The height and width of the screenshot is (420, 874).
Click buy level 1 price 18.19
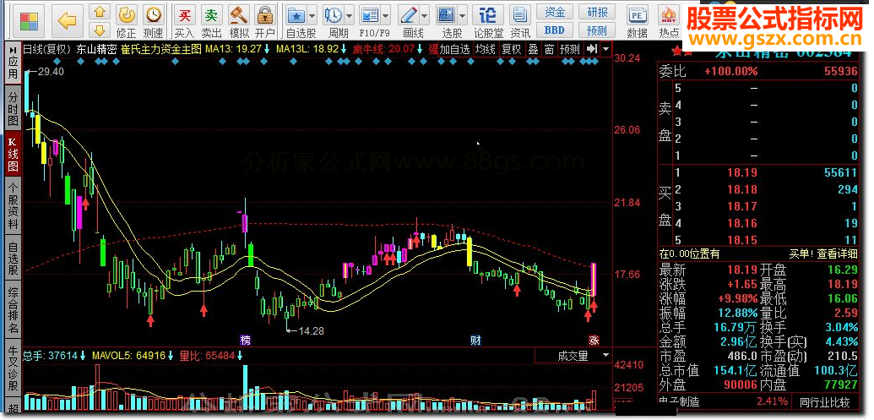[742, 173]
